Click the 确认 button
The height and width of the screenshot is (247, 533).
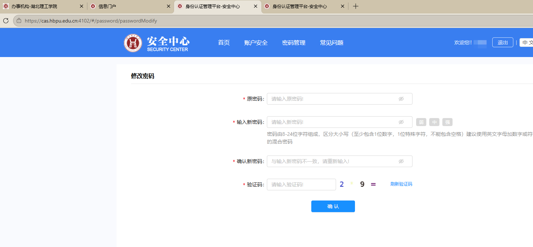[x=333, y=206]
